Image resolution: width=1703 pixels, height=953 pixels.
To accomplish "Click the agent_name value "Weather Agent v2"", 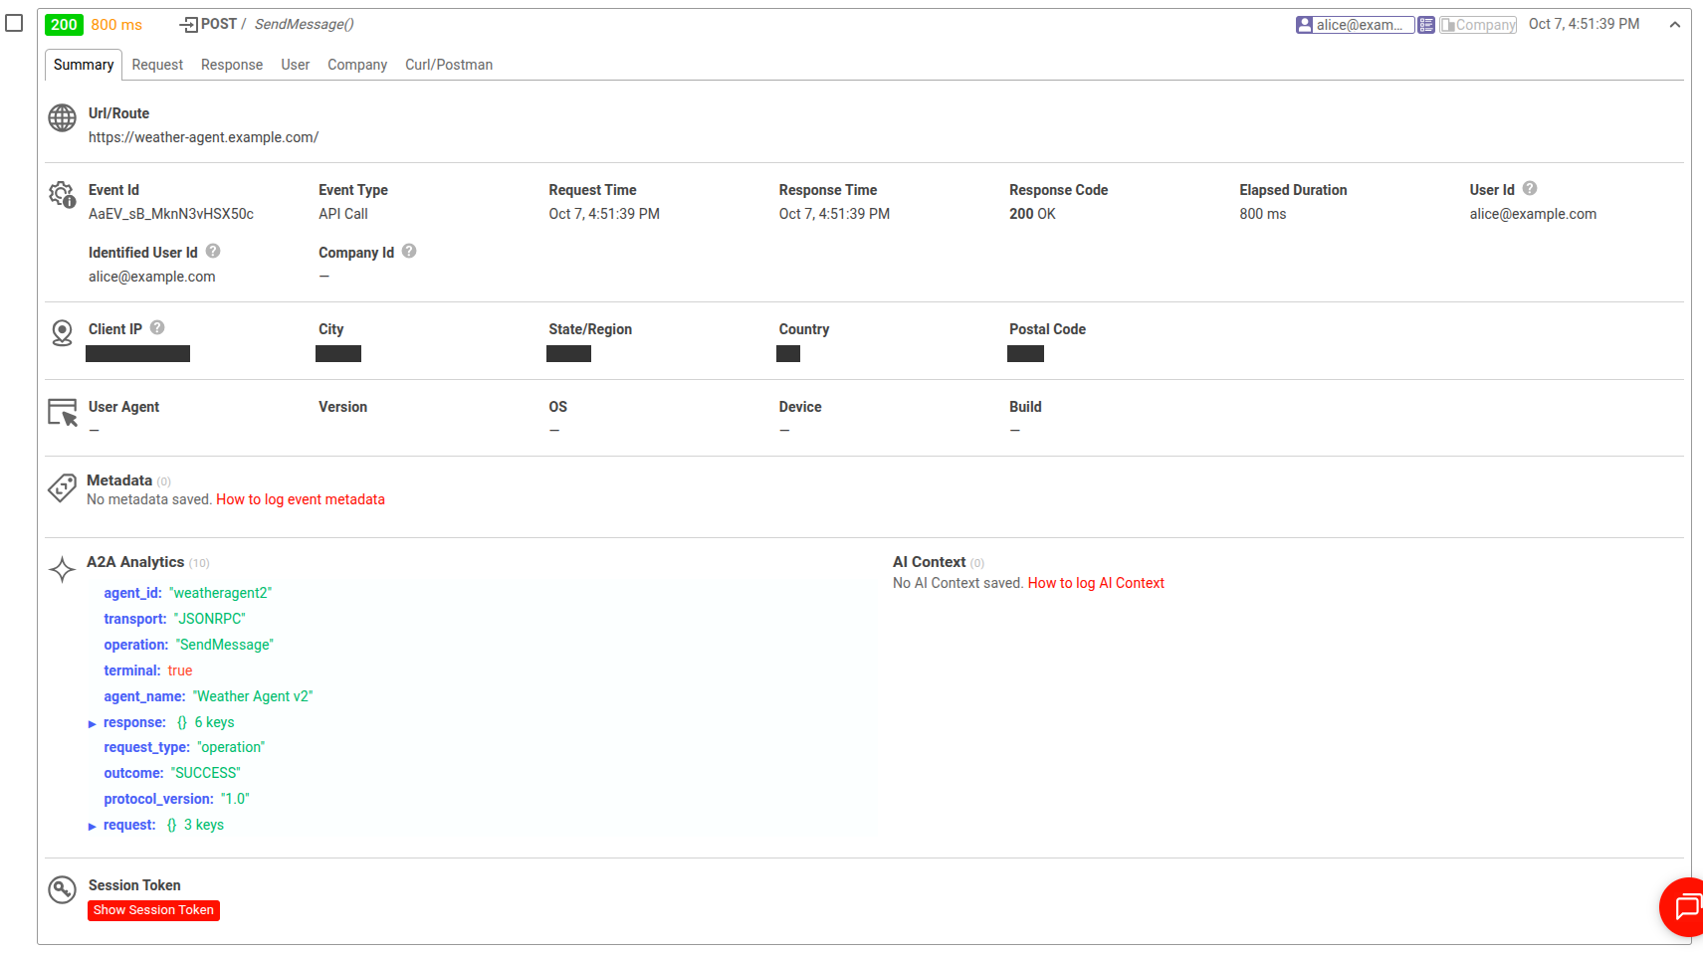I will [x=253, y=696].
